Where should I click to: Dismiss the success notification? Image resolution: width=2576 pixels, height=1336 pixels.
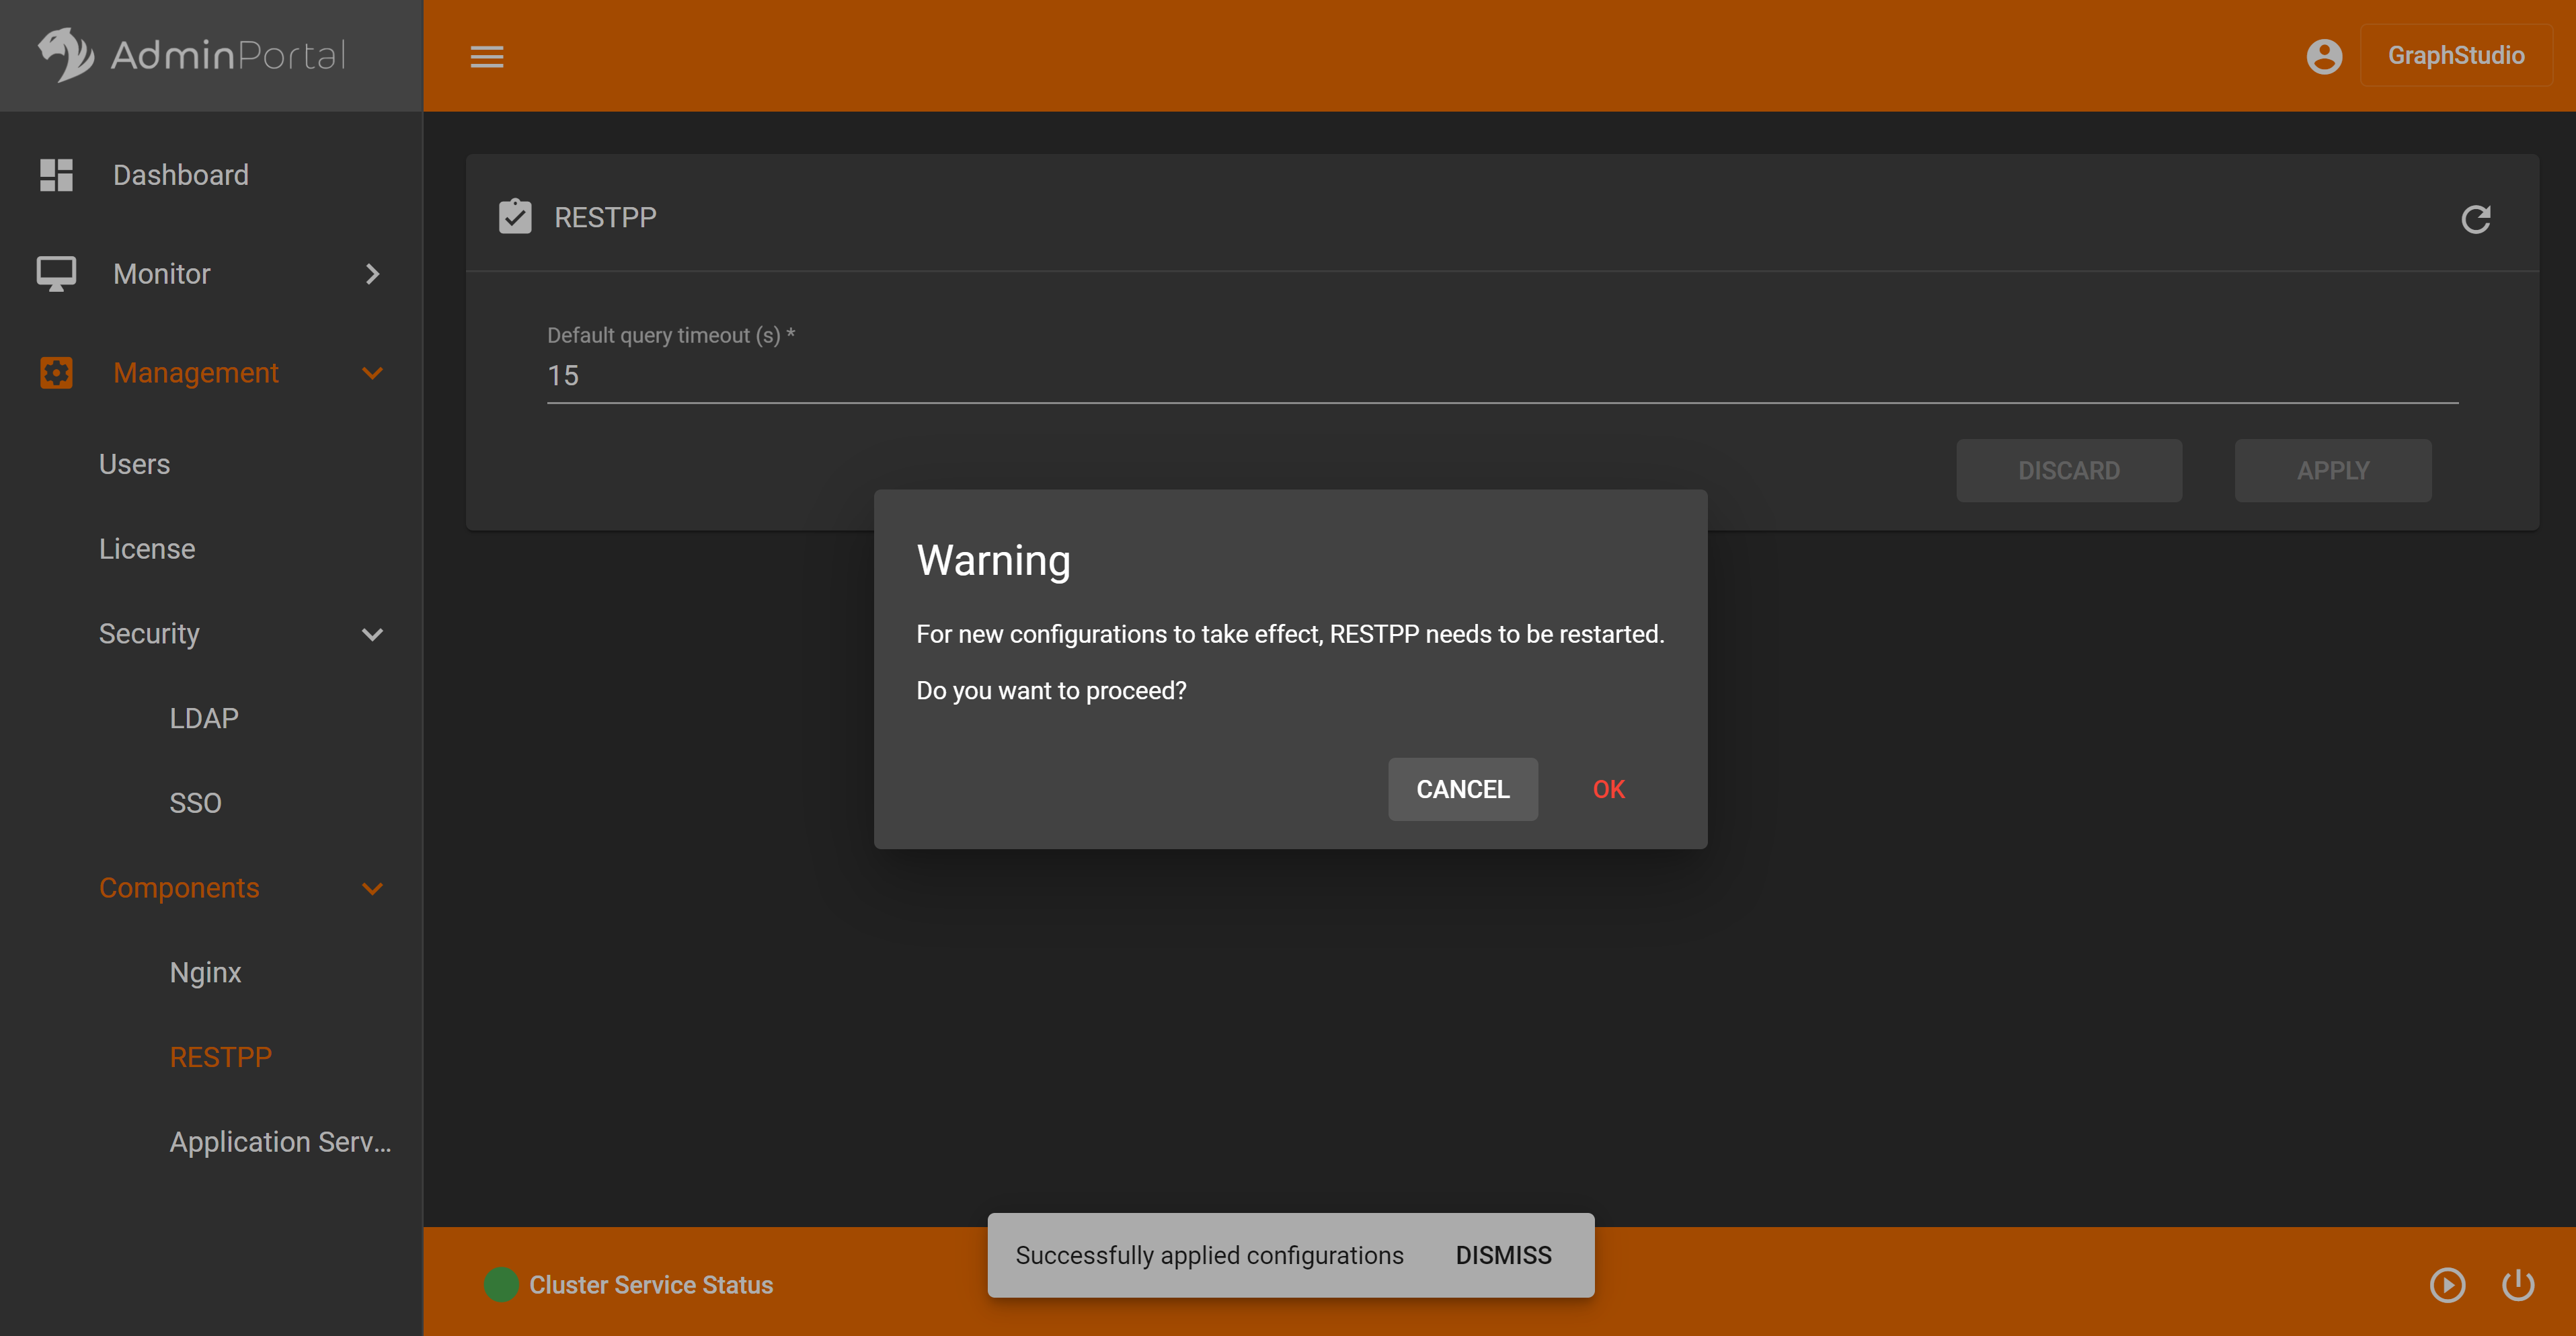pos(1503,1255)
